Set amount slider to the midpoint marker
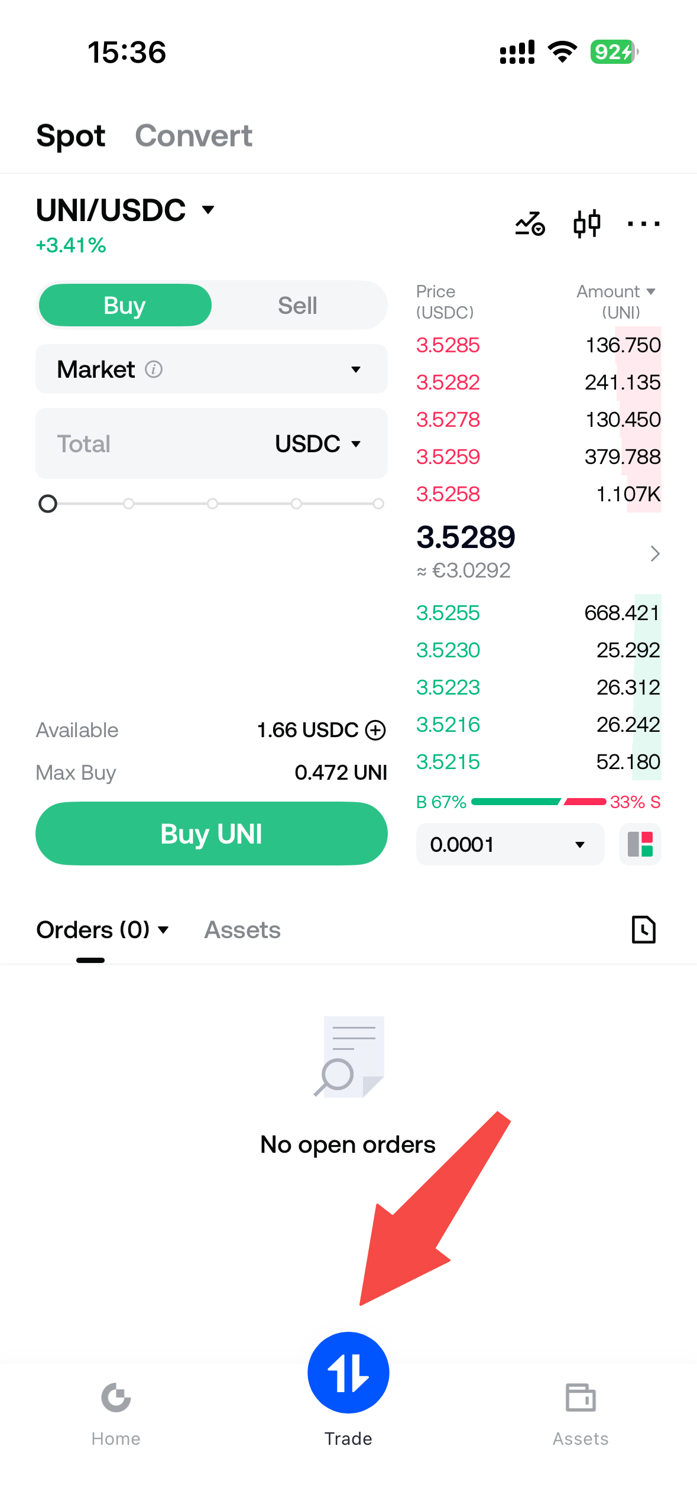 (212, 504)
